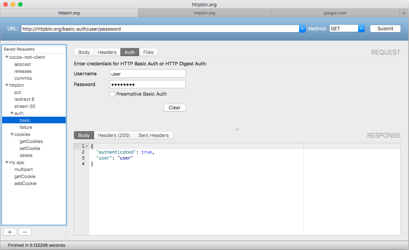Collapse the cookies subfolder triangle

12,134
